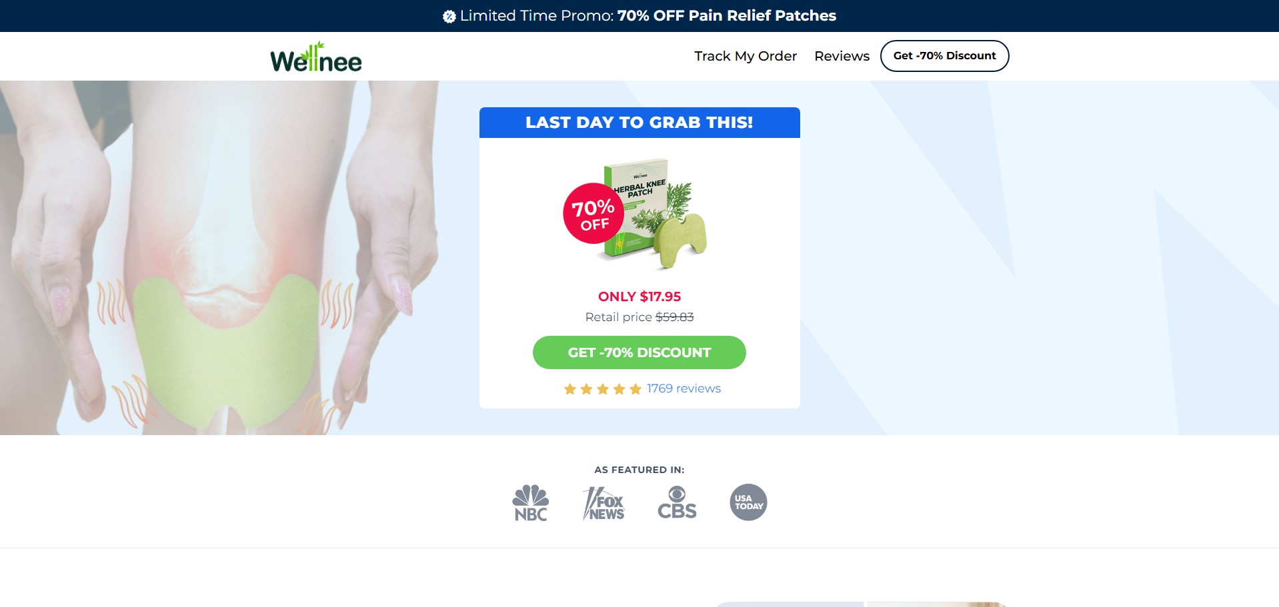
Task: Open Track My Order page
Action: pyautogui.click(x=746, y=56)
